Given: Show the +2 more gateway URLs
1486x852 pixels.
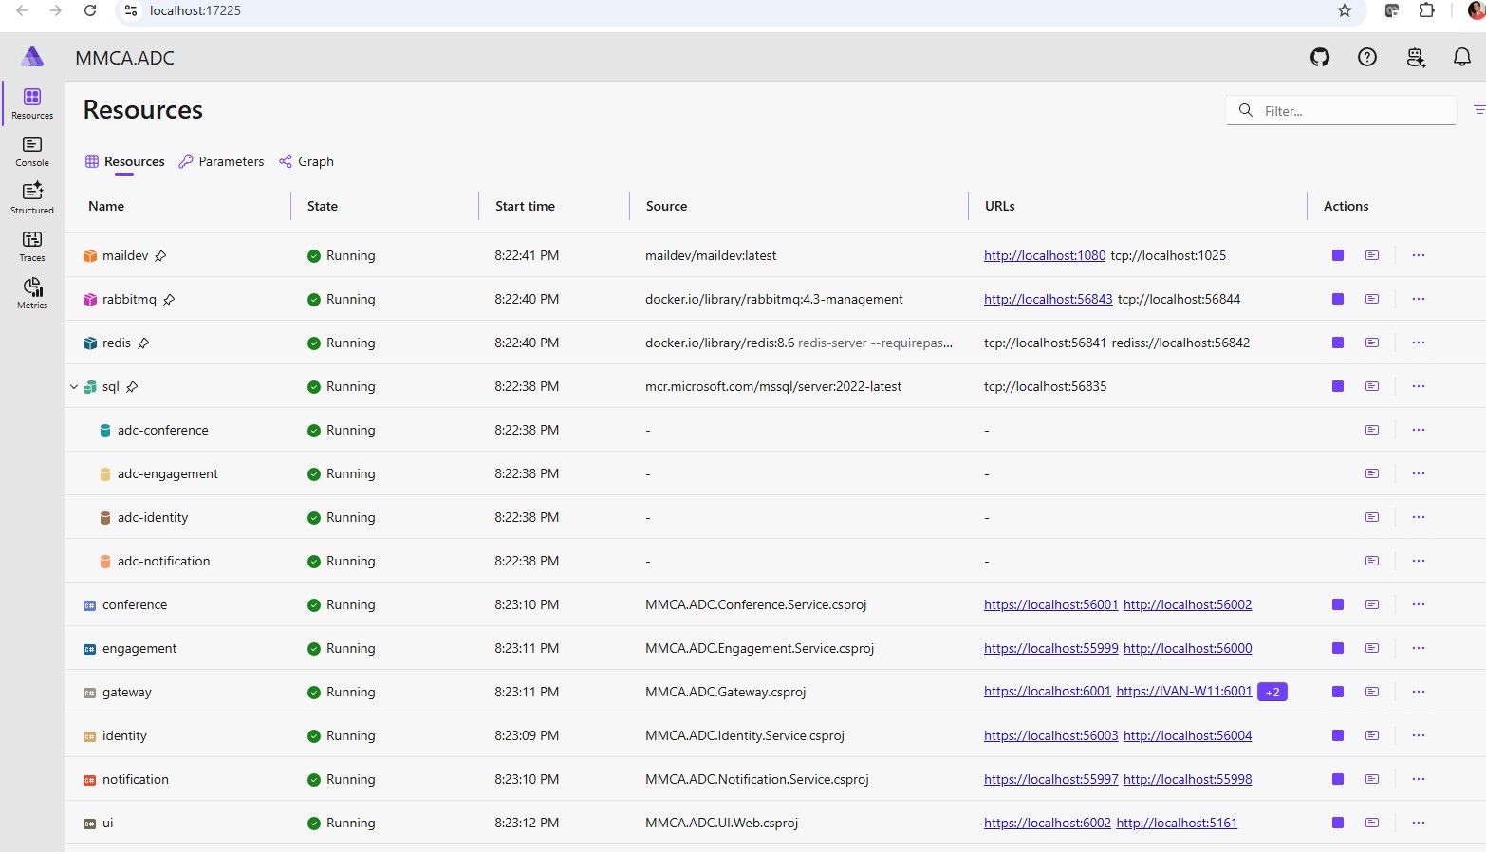Looking at the screenshot, I should point(1272,692).
